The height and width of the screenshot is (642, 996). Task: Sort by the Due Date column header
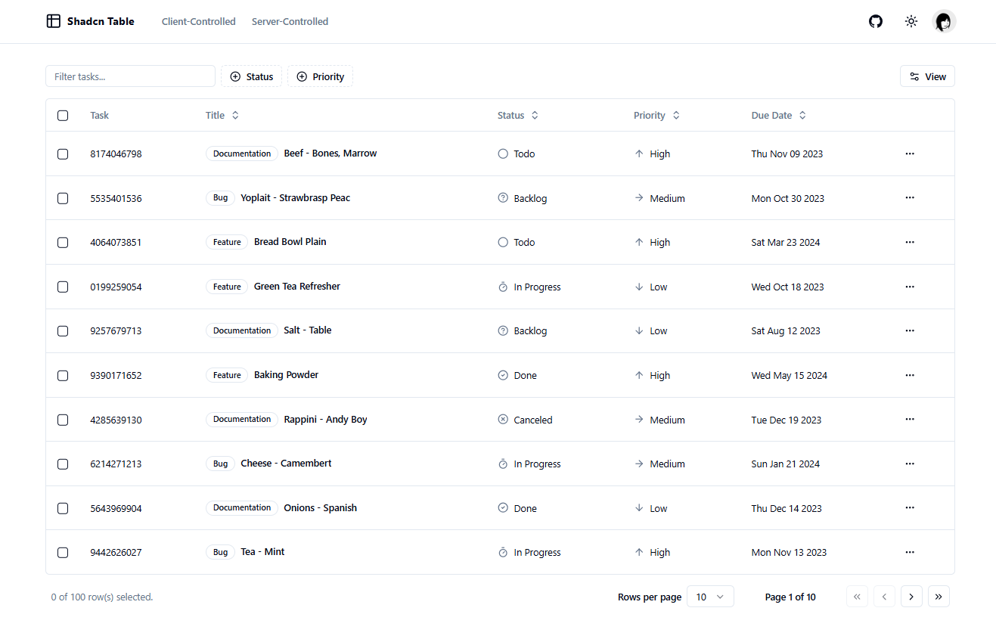[x=779, y=116]
